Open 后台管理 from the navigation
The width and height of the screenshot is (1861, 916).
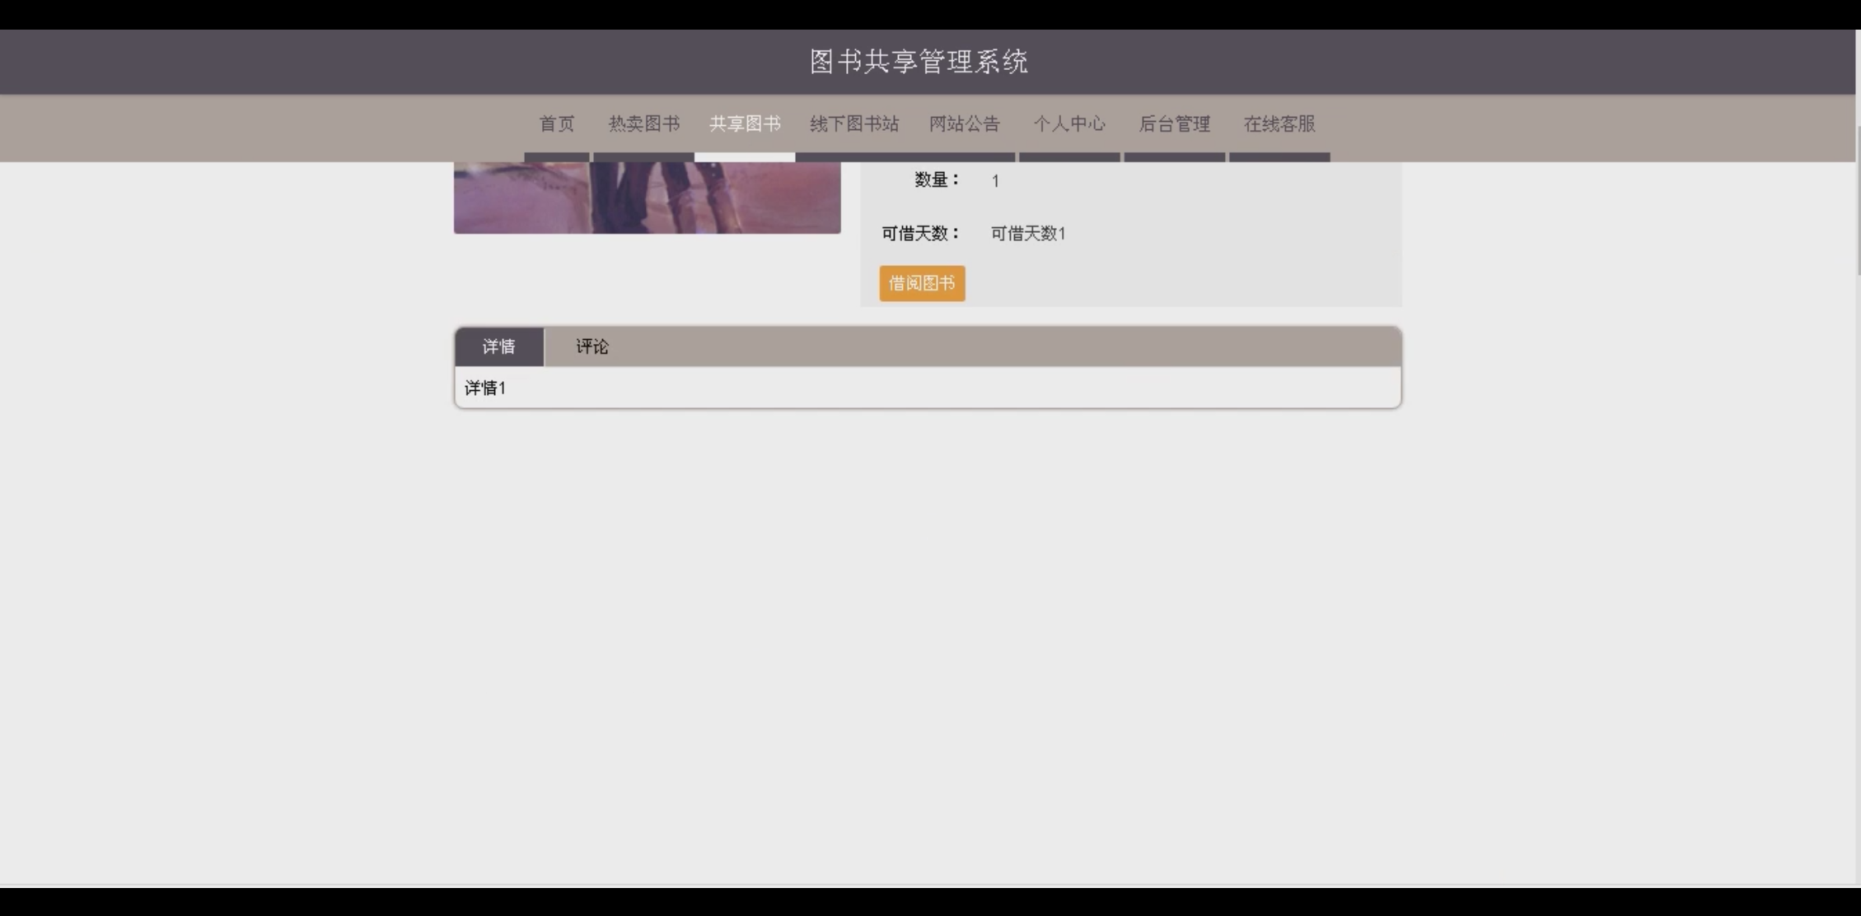pos(1174,124)
